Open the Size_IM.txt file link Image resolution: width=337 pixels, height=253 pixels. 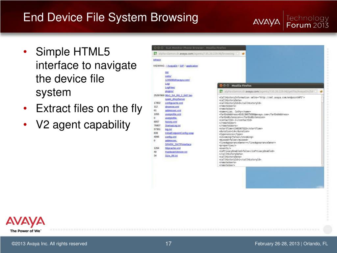coord(171,156)
